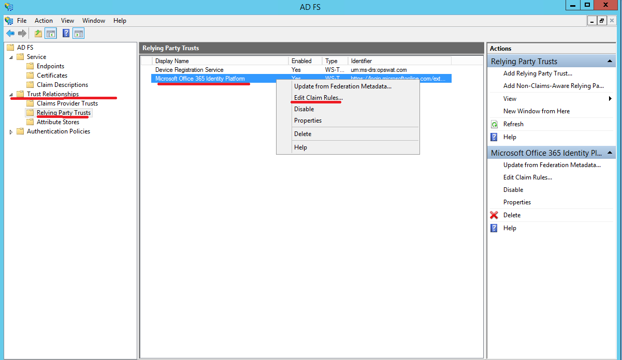
Task: Click Properties in the Actions pane
Action: point(517,202)
